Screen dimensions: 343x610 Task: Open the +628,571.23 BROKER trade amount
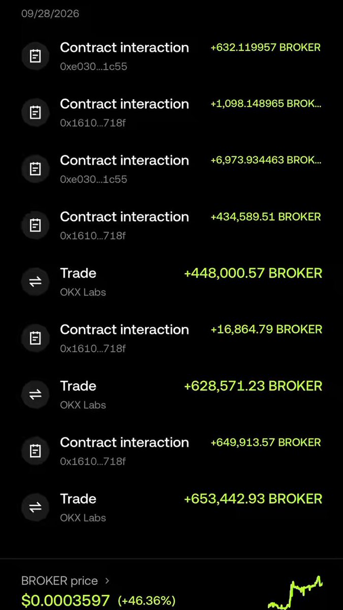click(x=253, y=386)
